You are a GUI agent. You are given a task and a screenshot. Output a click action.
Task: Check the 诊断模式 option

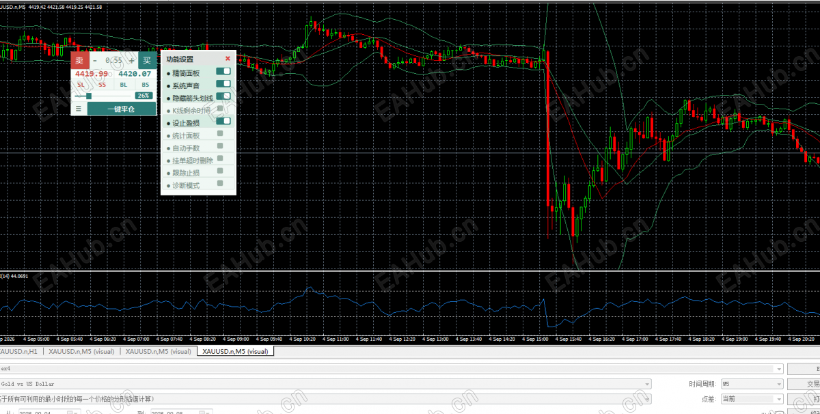point(220,183)
